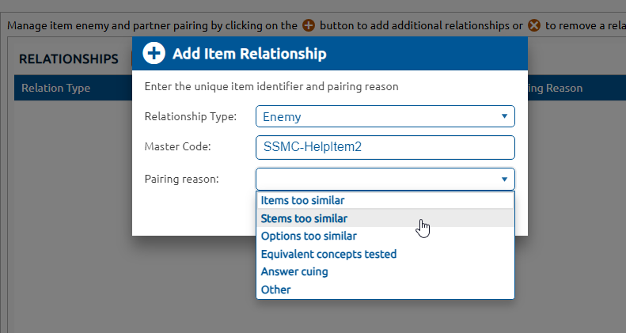Select "Other" in pairing reason list
Screen dimensions: 626x333
pyautogui.click(x=276, y=289)
